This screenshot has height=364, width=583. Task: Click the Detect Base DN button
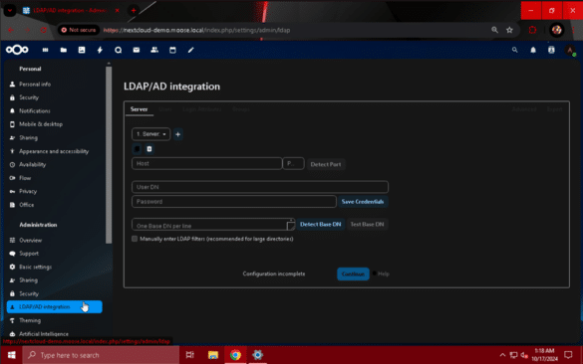click(x=321, y=224)
